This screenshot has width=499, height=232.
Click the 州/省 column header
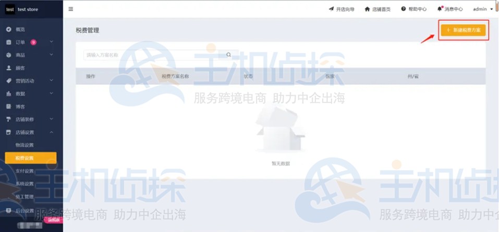pos(413,76)
